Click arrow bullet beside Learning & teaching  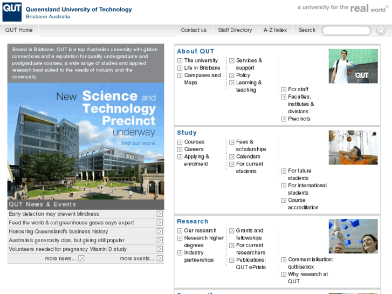point(232,83)
